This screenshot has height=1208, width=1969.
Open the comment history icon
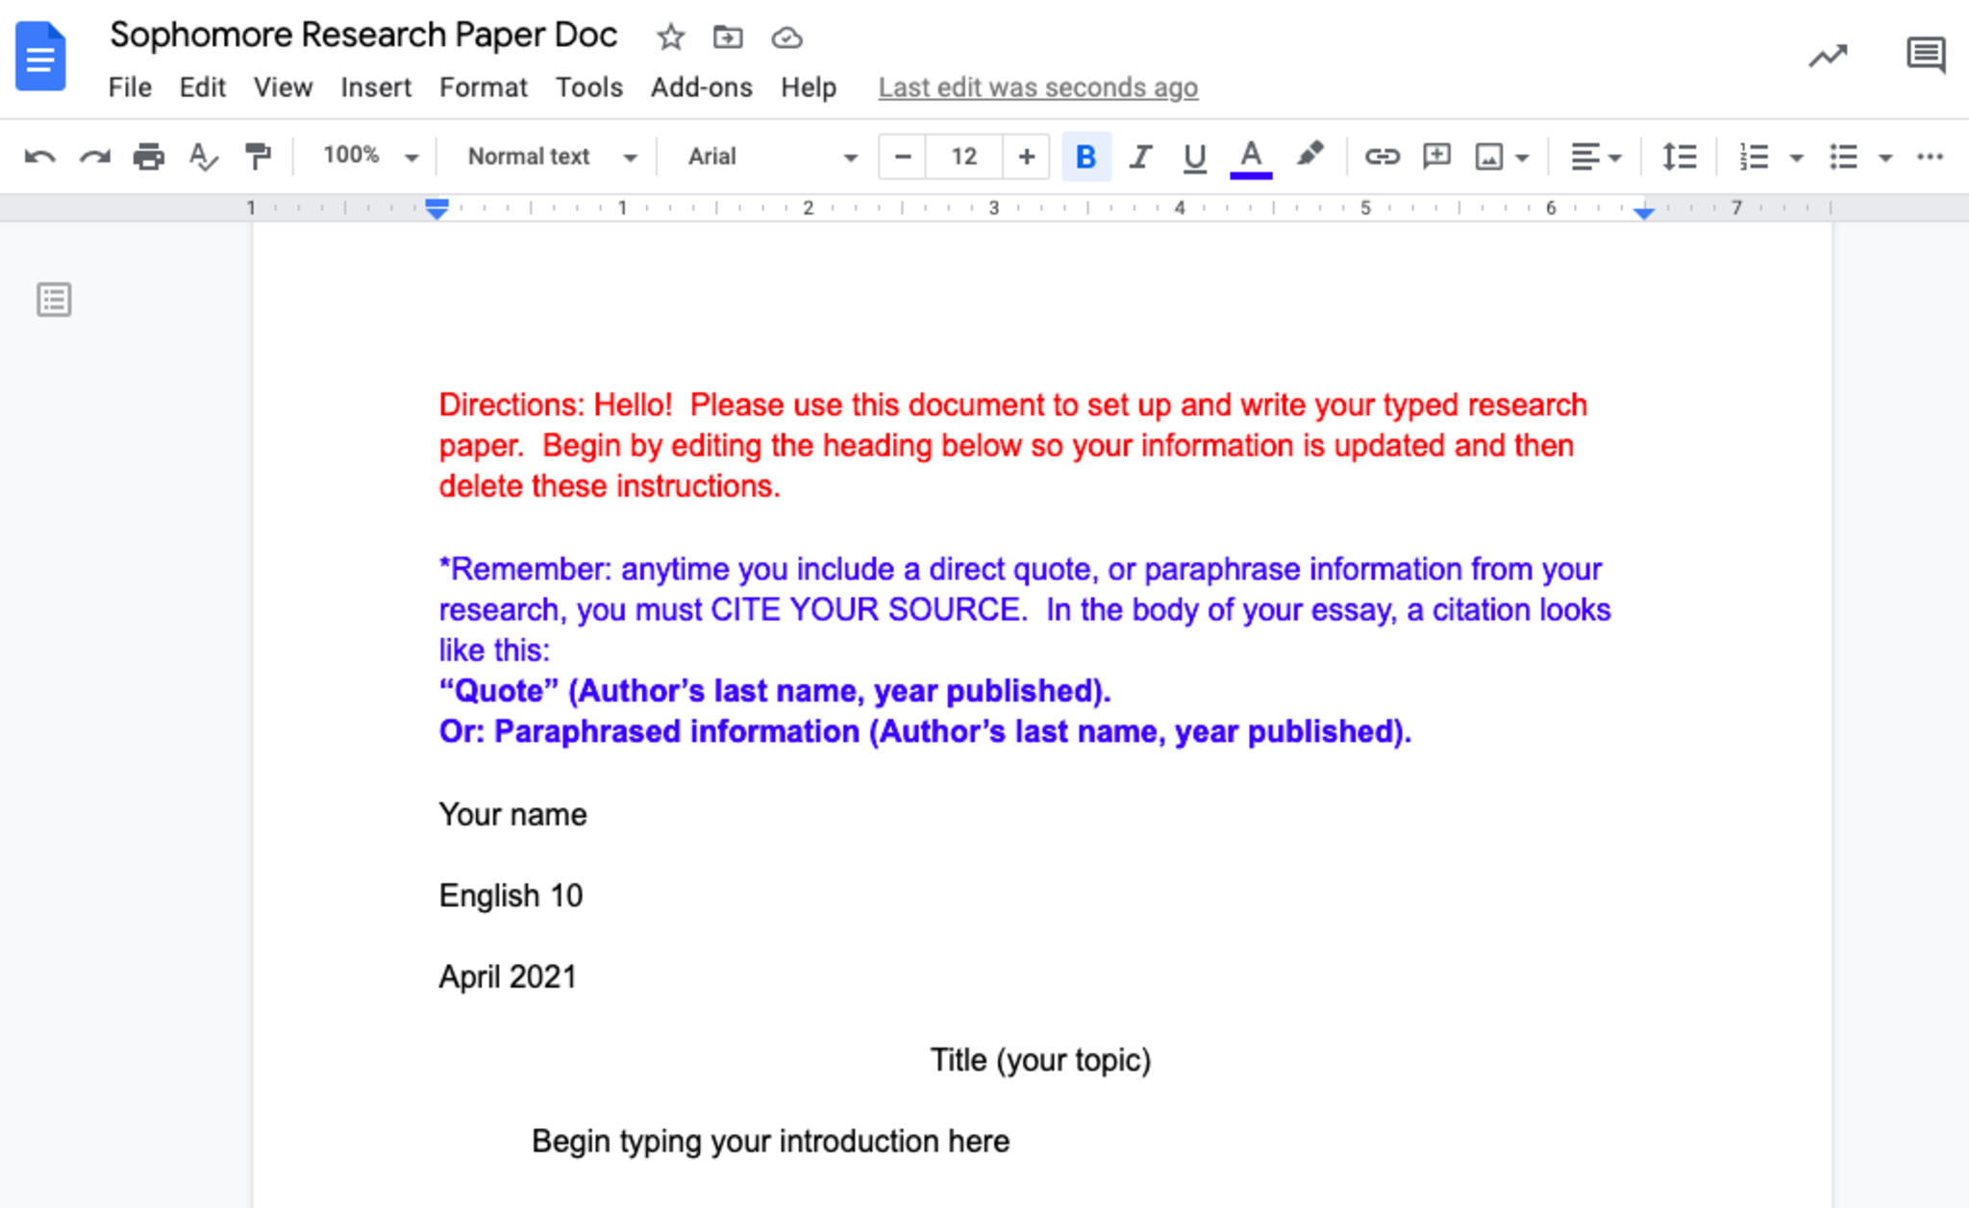(x=1925, y=55)
